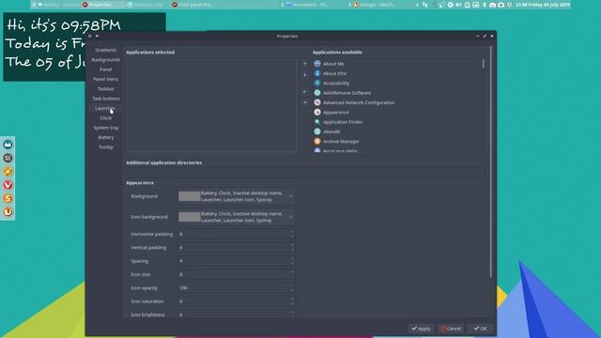
Task: Click the Bluetooth icon in system tray
Action: tap(485, 5)
